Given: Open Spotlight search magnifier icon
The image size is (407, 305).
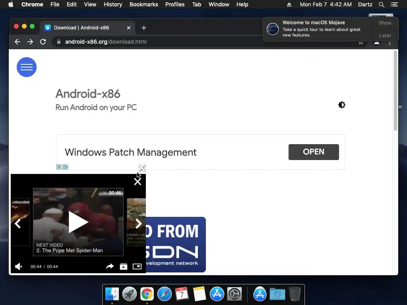Looking at the screenshot, I should (381, 4).
